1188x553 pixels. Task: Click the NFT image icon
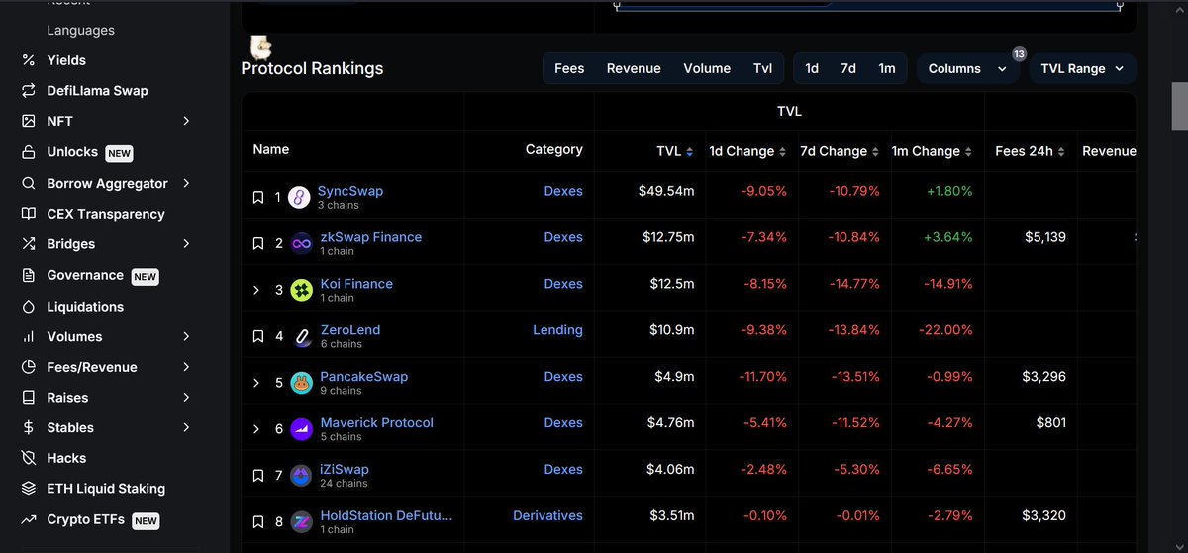(29, 121)
